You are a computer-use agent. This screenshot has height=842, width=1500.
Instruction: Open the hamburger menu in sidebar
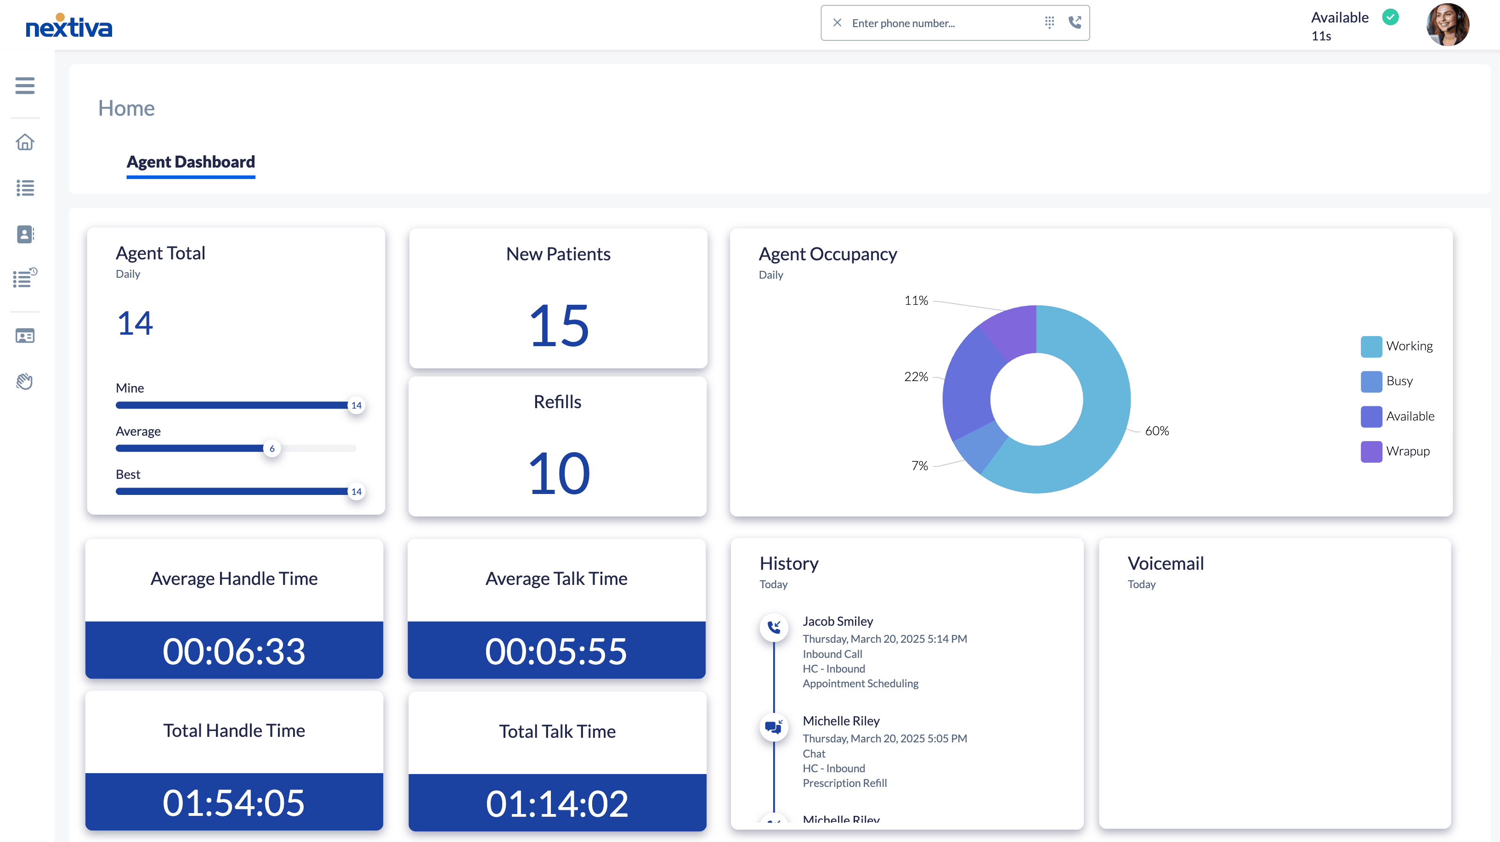click(x=24, y=85)
